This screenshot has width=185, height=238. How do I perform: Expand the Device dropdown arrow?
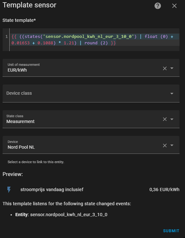[x=172, y=145]
